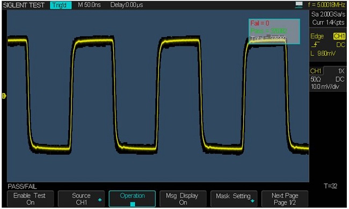The height and width of the screenshot is (209, 349).
Task: Click the Operation stop square icon
Action: (x=133, y=204)
